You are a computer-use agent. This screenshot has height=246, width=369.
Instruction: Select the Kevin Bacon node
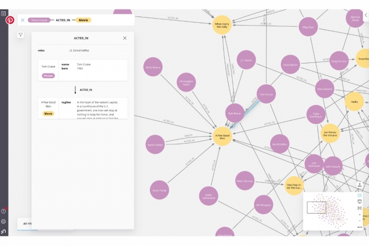(x=291, y=65)
